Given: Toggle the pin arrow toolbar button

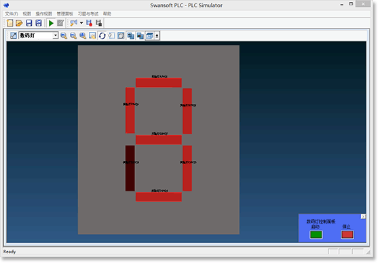Looking at the screenshot, I should point(157,36).
